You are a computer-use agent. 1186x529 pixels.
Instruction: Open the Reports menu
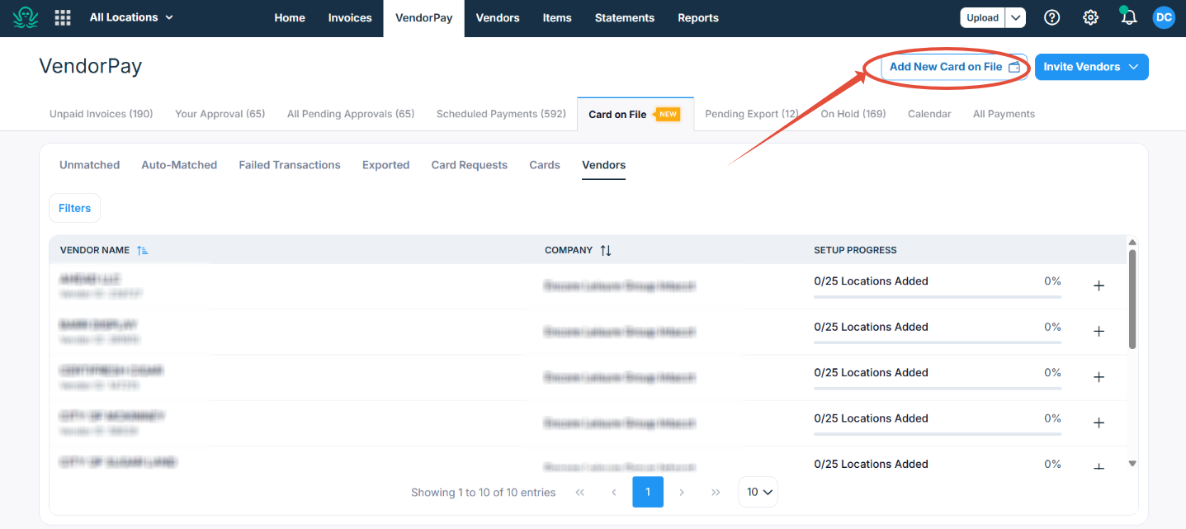tap(698, 17)
